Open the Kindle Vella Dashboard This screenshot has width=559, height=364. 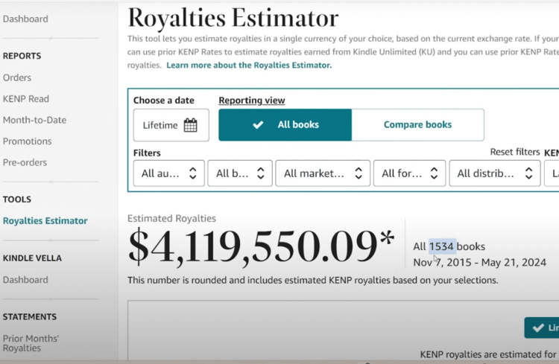tap(25, 280)
